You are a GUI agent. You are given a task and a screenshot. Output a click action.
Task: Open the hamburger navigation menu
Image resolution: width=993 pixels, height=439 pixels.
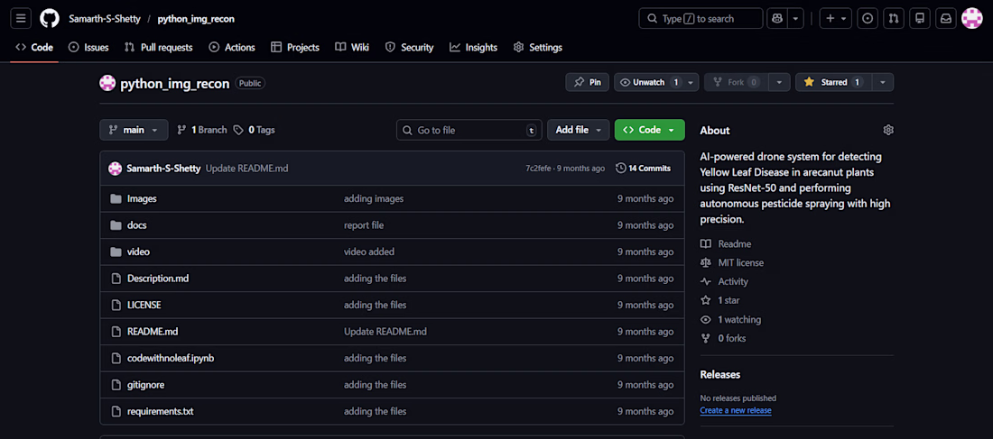click(20, 18)
